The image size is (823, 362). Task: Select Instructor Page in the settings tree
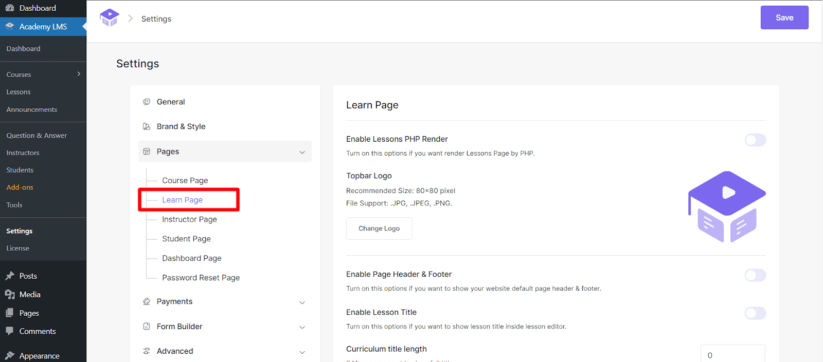coord(189,219)
